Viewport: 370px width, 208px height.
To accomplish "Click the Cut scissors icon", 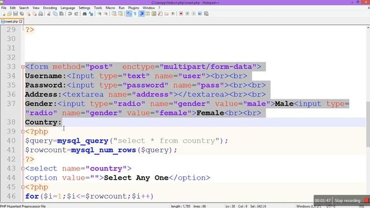I will click(49, 14).
